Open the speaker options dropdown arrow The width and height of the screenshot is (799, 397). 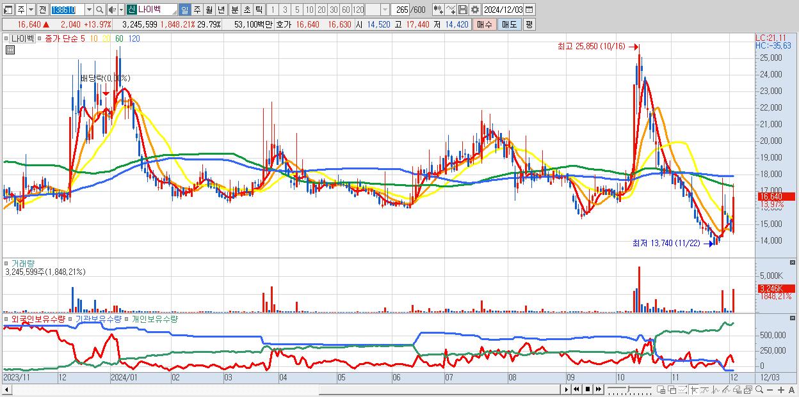(x=120, y=10)
